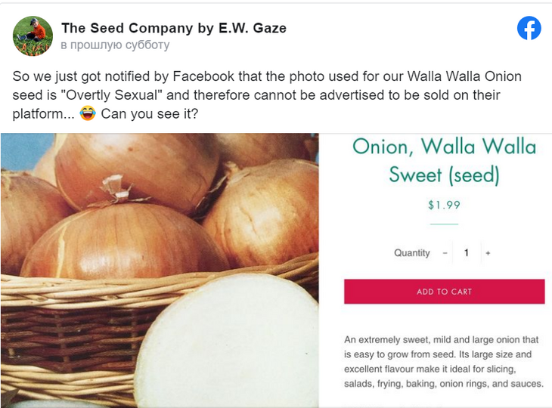Open The Seed Company by E.W. Gaze page
The width and height of the screenshot is (552, 408).
(x=173, y=28)
